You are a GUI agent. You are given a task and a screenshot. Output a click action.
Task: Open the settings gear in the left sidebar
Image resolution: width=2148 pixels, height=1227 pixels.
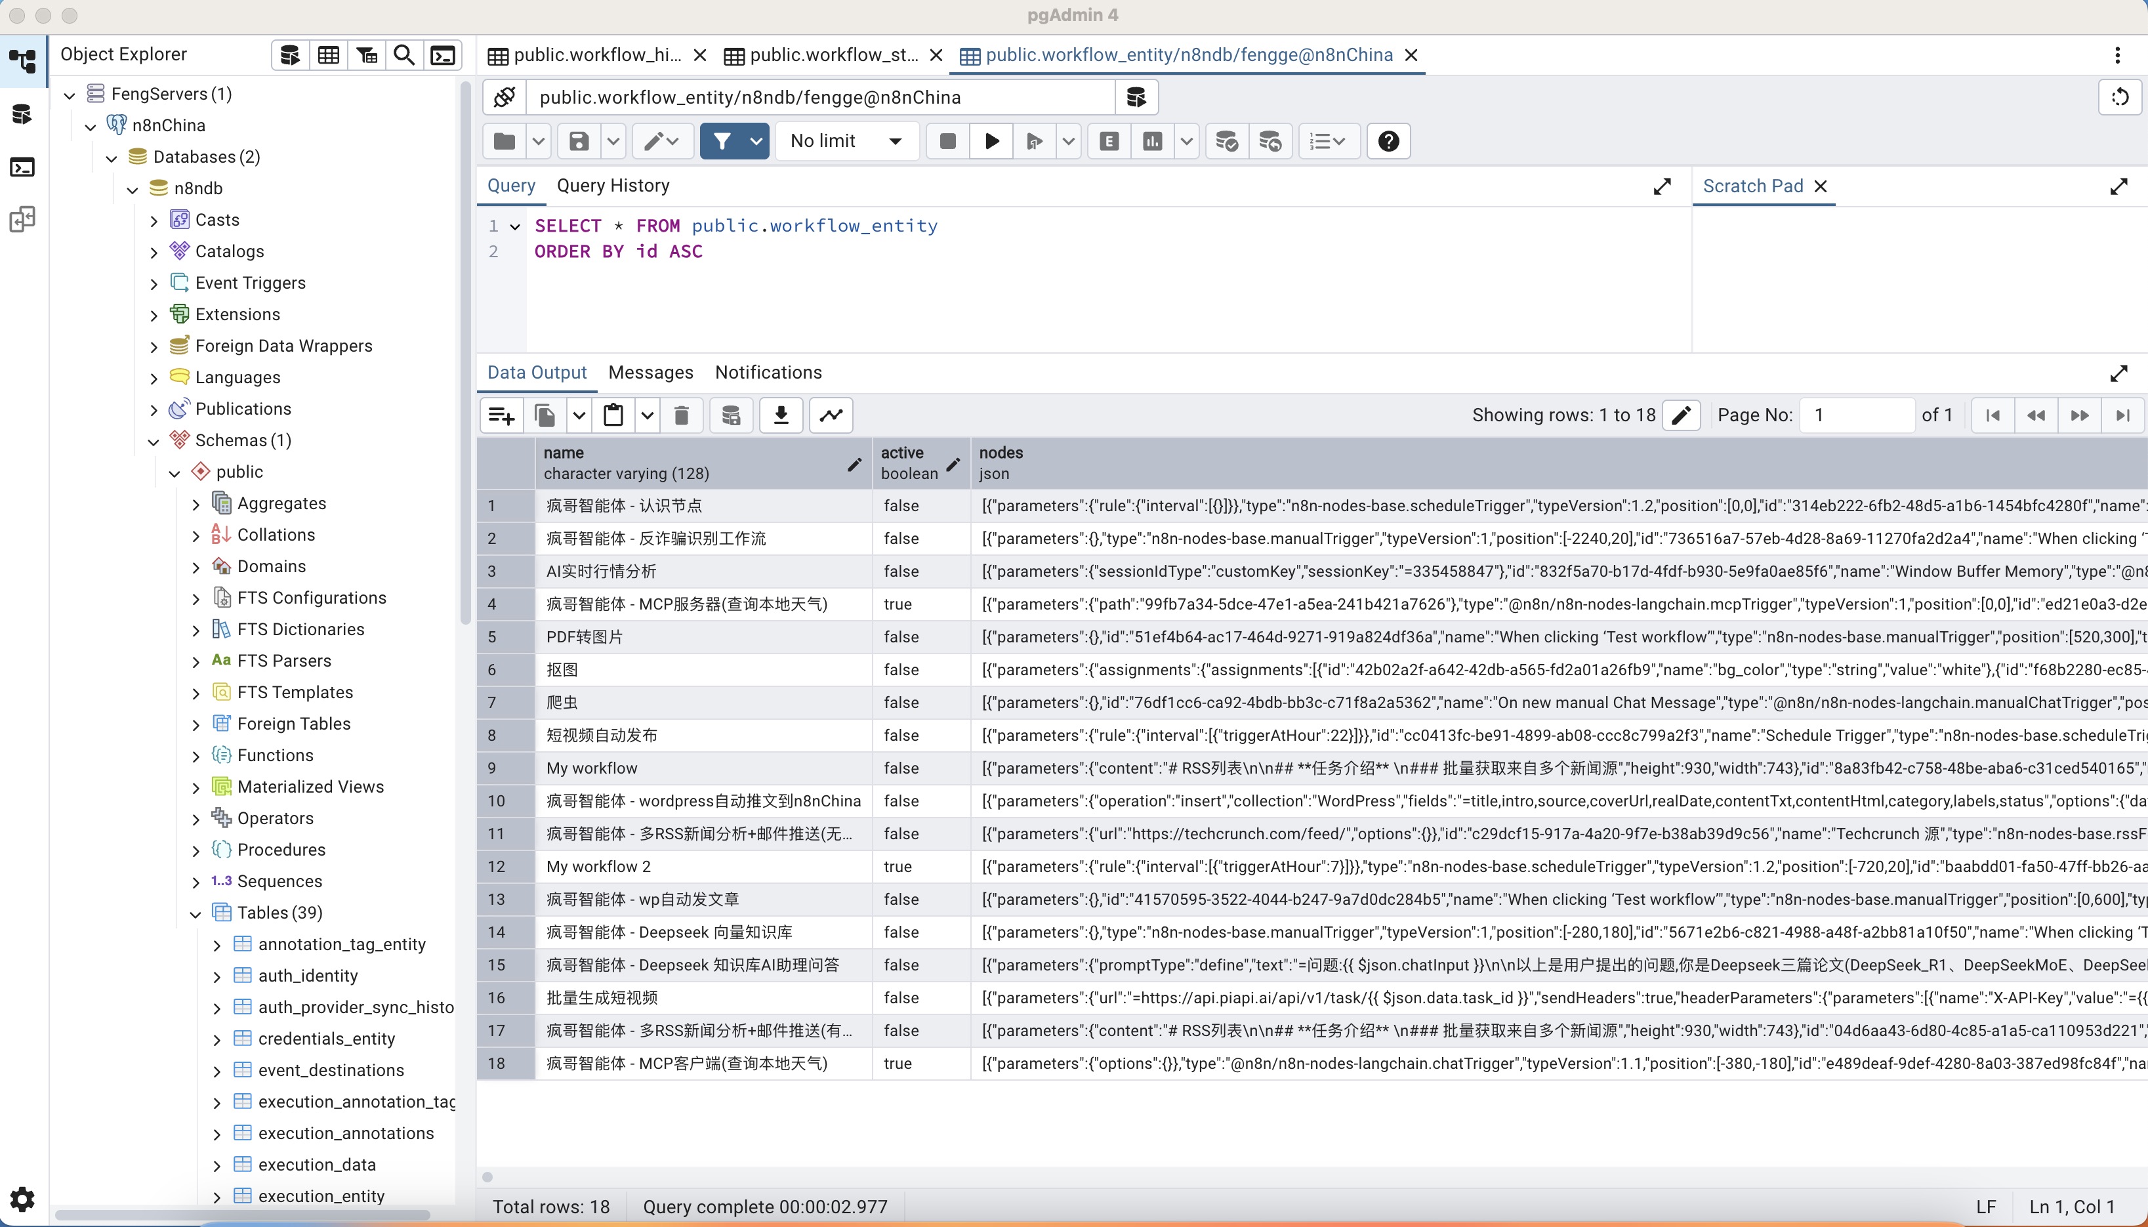23,1198
